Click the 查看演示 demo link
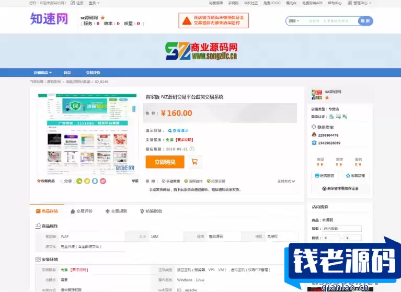401x292 pixels. point(178,130)
